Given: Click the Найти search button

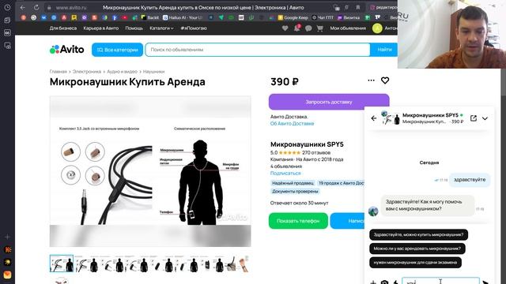Looking at the screenshot, I should [x=384, y=50].
